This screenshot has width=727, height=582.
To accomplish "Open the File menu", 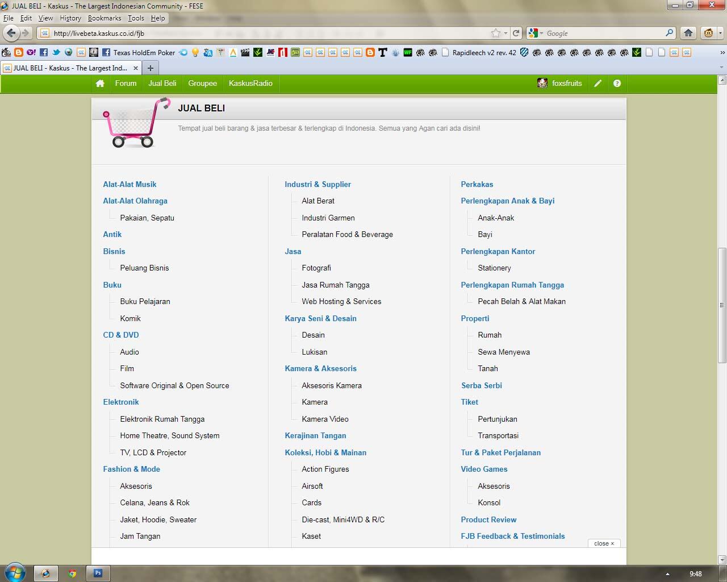I will click(x=9, y=18).
